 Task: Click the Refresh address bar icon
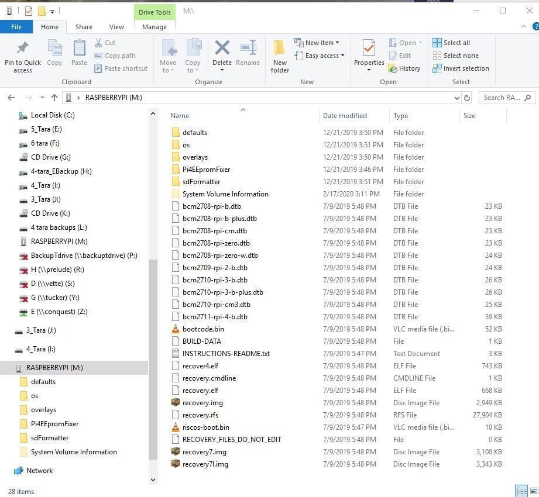click(x=467, y=98)
